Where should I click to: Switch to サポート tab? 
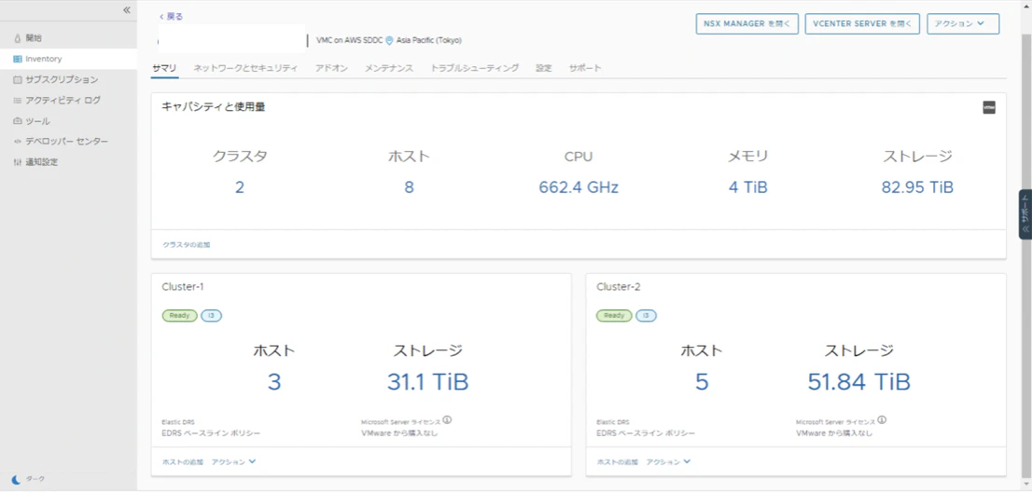[585, 68]
